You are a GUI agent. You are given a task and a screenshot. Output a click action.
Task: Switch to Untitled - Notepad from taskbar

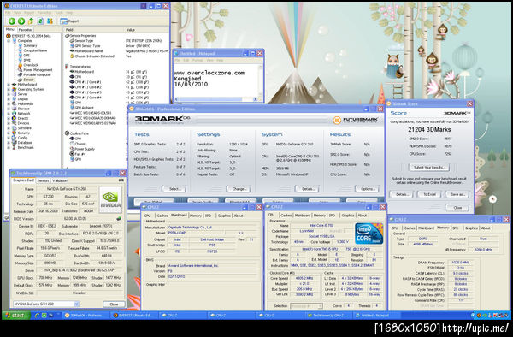[x=376, y=316]
